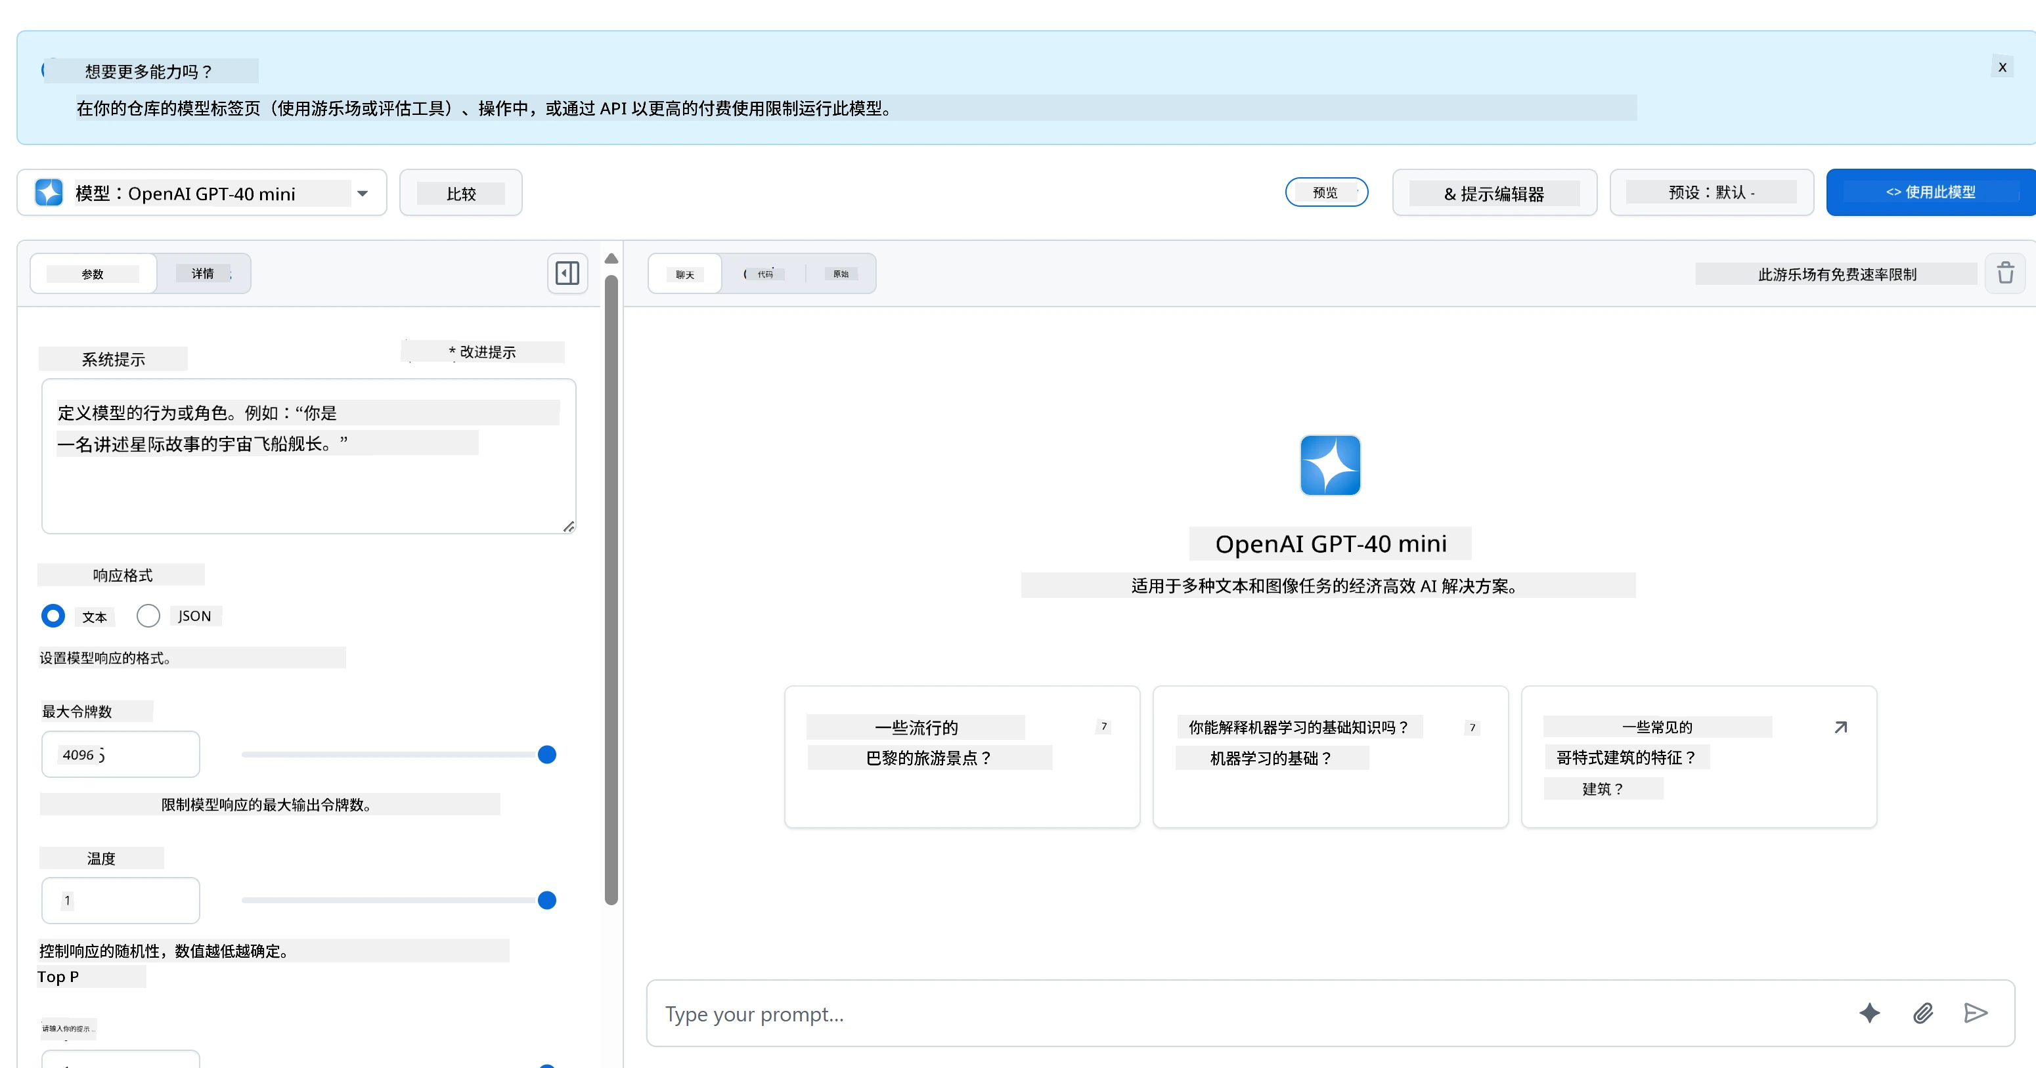Clear chat with the trash icon
The width and height of the screenshot is (2036, 1068).
coord(2005,273)
